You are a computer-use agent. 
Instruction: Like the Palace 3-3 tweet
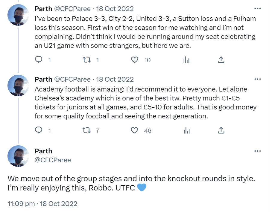[x=135, y=60]
